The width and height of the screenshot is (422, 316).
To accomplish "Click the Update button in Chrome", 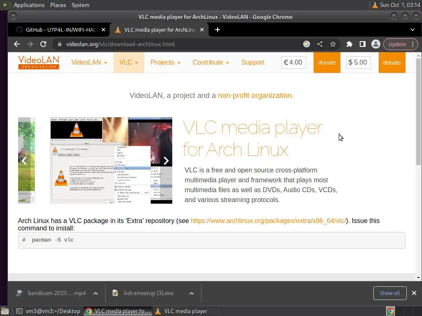I will pos(397,44).
